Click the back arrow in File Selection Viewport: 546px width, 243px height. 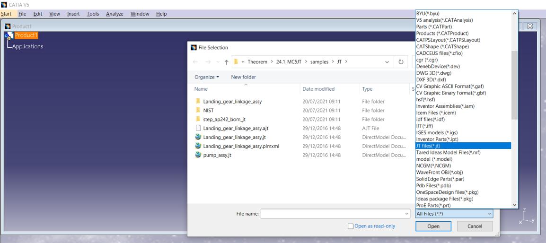[195, 62]
